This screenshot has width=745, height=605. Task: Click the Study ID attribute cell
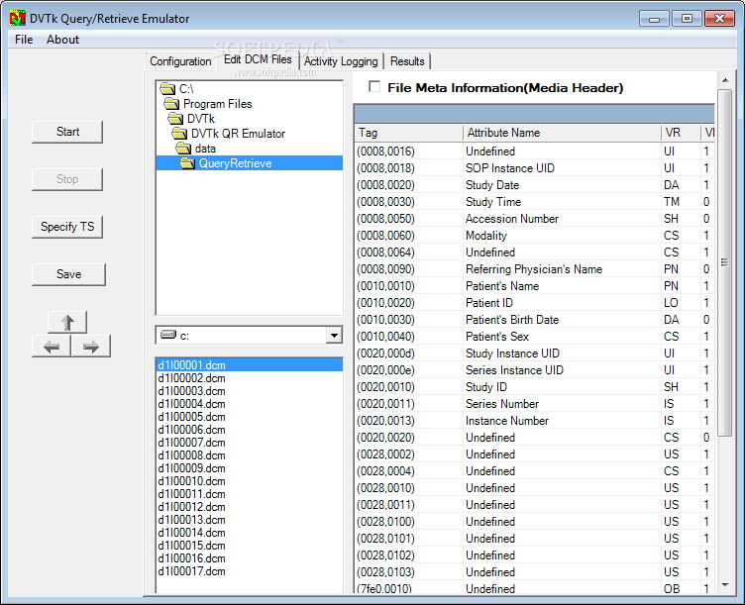point(562,387)
